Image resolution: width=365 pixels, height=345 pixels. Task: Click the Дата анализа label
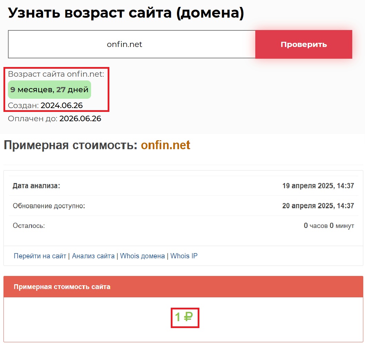pos(36,186)
